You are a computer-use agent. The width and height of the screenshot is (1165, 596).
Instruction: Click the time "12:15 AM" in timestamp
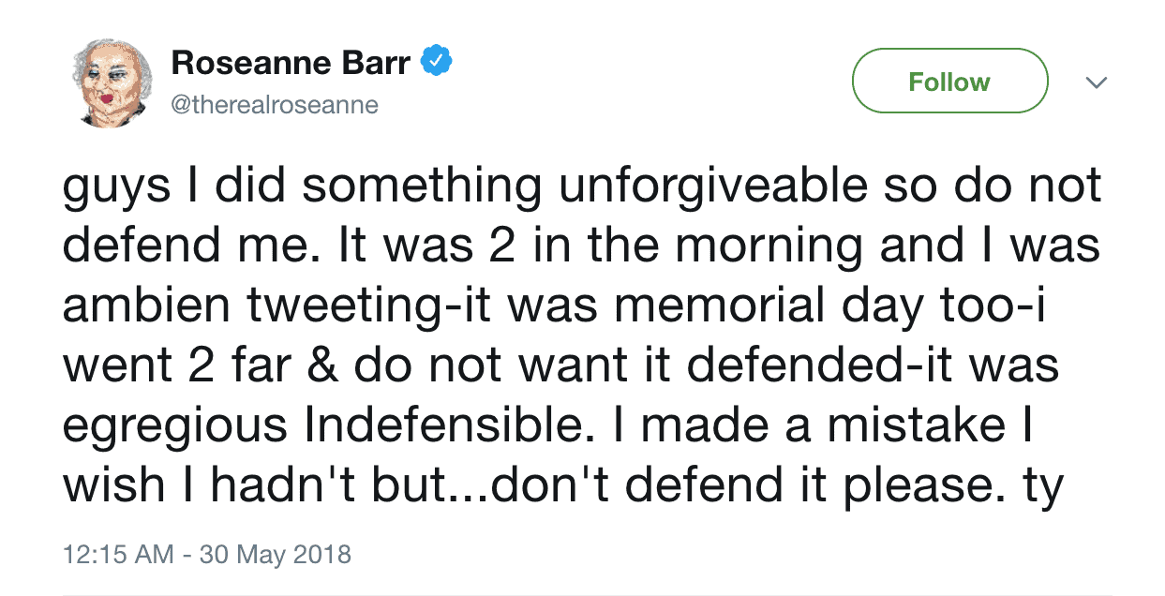[x=118, y=554]
